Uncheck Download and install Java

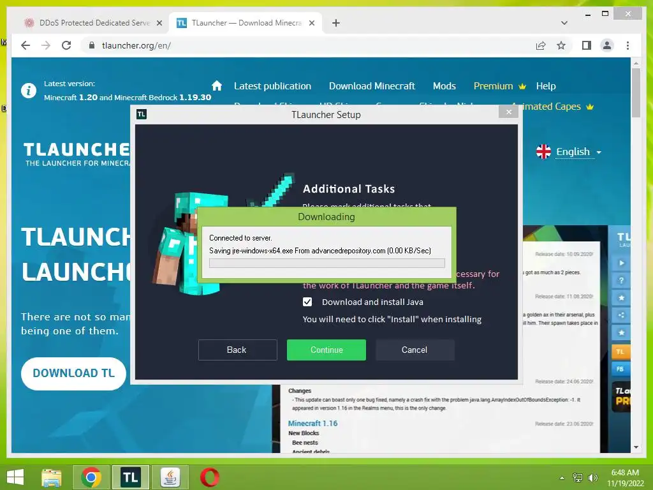click(307, 302)
